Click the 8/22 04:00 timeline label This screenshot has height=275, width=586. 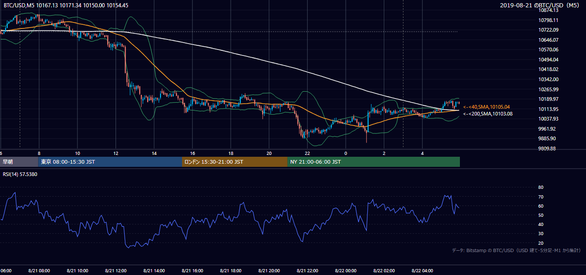[x=423, y=271]
